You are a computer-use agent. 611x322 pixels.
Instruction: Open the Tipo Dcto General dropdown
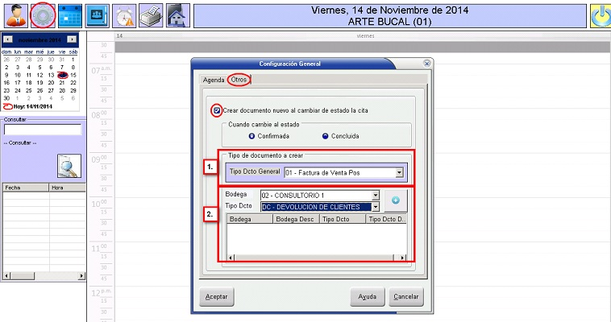[399, 172]
